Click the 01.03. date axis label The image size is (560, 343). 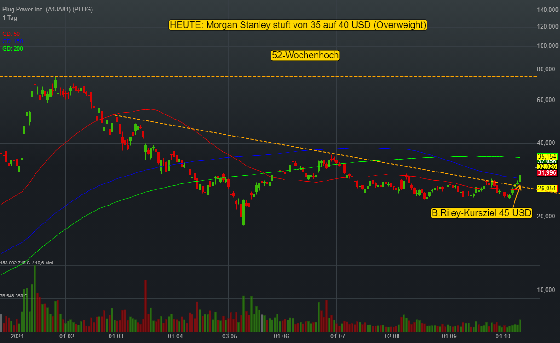coord(117,337)
